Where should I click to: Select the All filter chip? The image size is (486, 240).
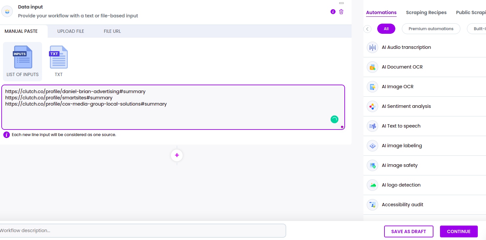coord(386,29)
